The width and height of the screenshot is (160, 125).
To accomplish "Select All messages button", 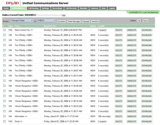I will click(139, 21).
